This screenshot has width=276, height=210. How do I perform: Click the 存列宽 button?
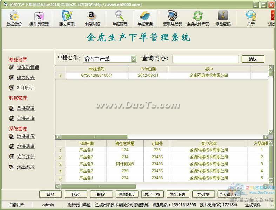coord(203,194)
